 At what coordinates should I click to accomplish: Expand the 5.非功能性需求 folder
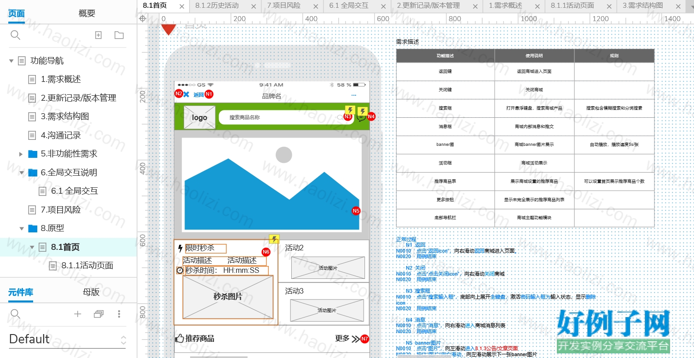point(21,154)
